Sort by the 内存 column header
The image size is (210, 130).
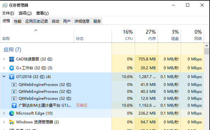[x=146, y=36]
